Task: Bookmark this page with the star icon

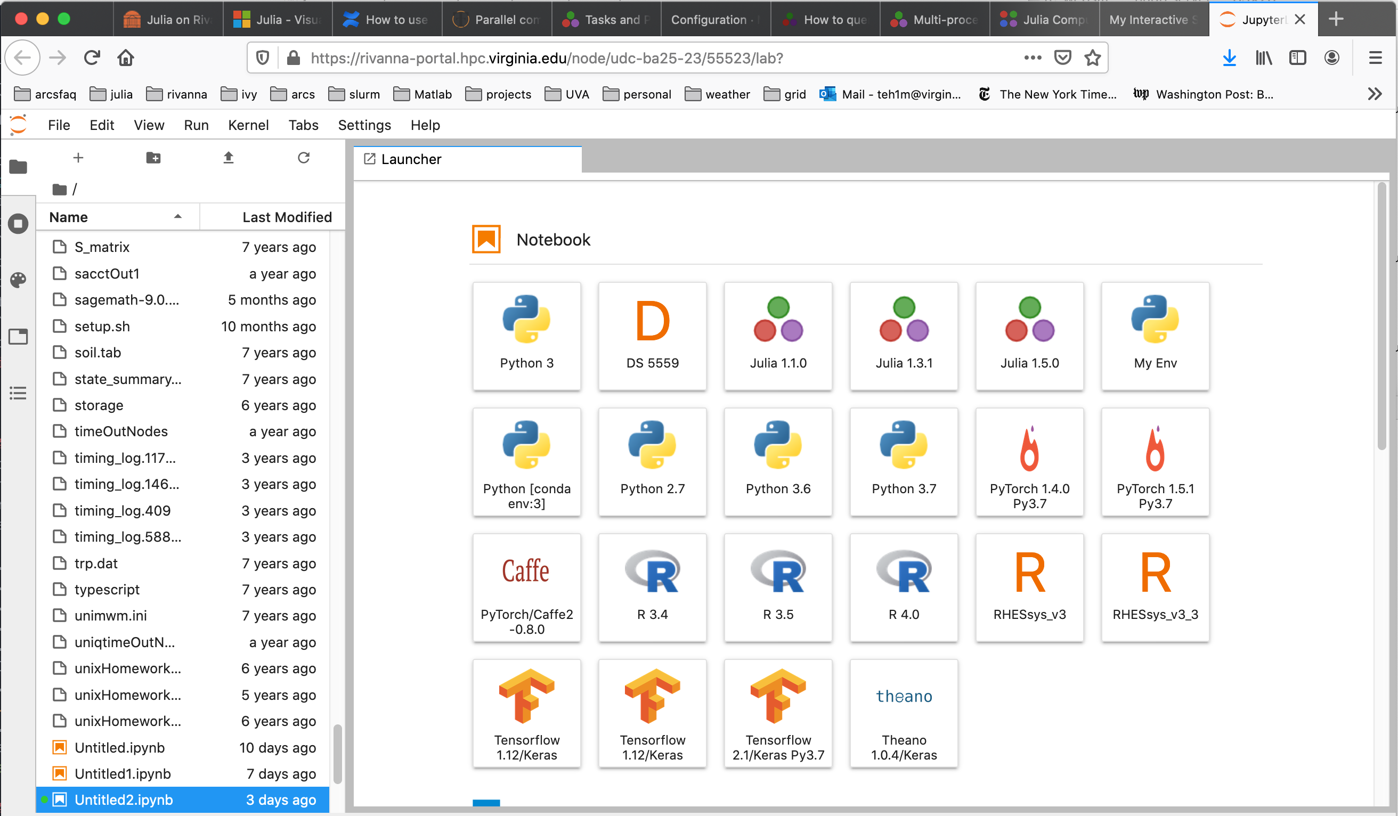Action: 1092,58
